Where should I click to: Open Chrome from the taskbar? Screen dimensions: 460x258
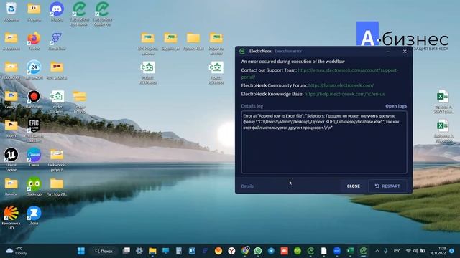245,251
